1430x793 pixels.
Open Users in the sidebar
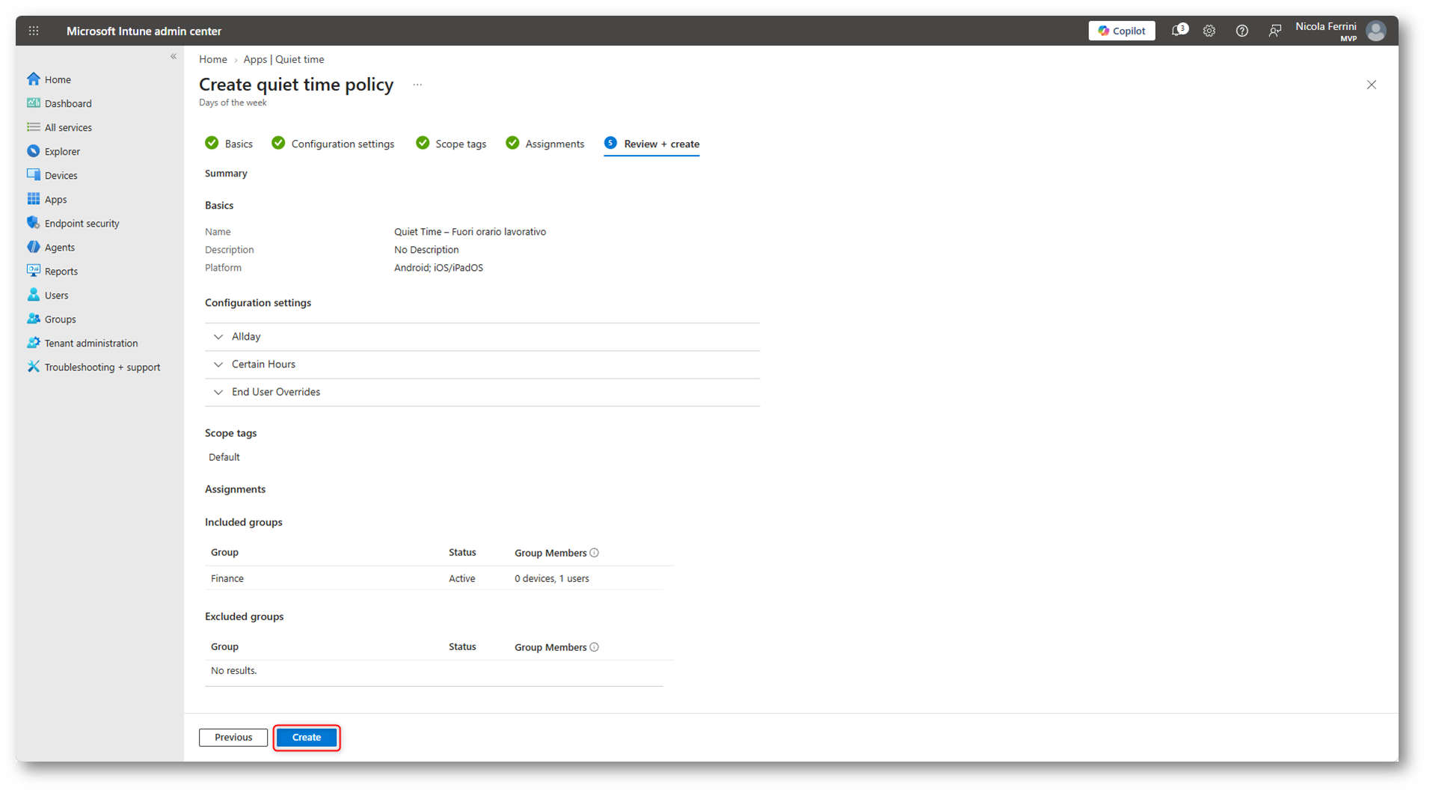pos(56,295)
